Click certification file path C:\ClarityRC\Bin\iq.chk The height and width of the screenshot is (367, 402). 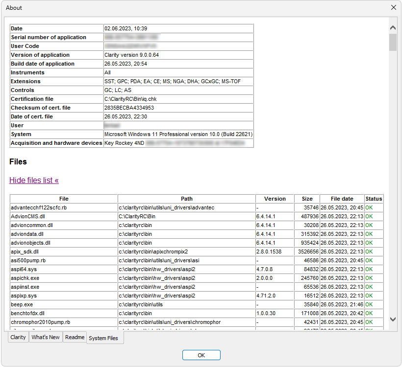[x=130, y=99]
